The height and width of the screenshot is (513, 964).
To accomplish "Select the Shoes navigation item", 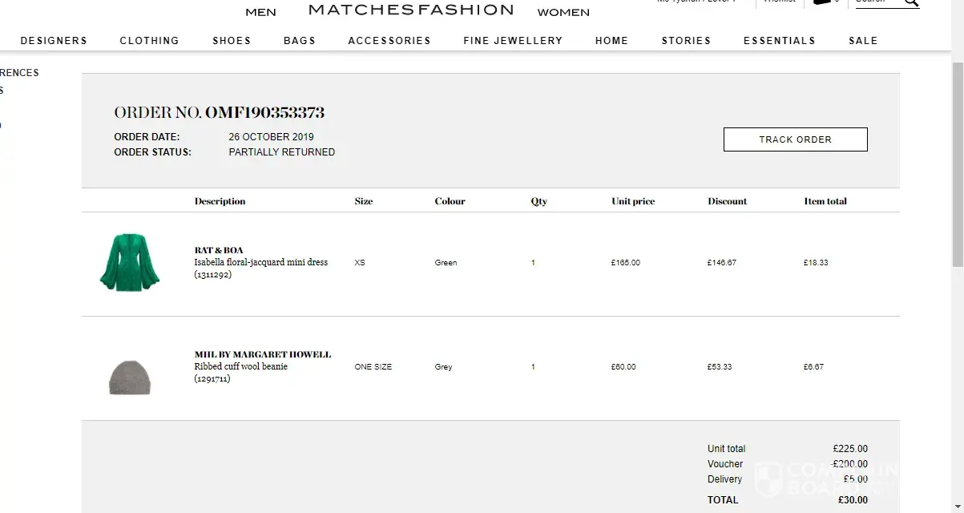I will coord(232,41).
